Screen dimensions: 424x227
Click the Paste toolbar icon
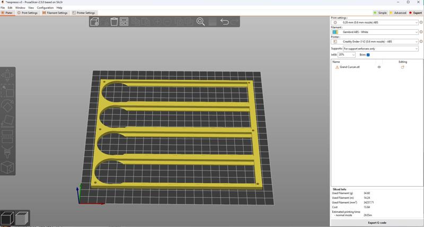146,22
